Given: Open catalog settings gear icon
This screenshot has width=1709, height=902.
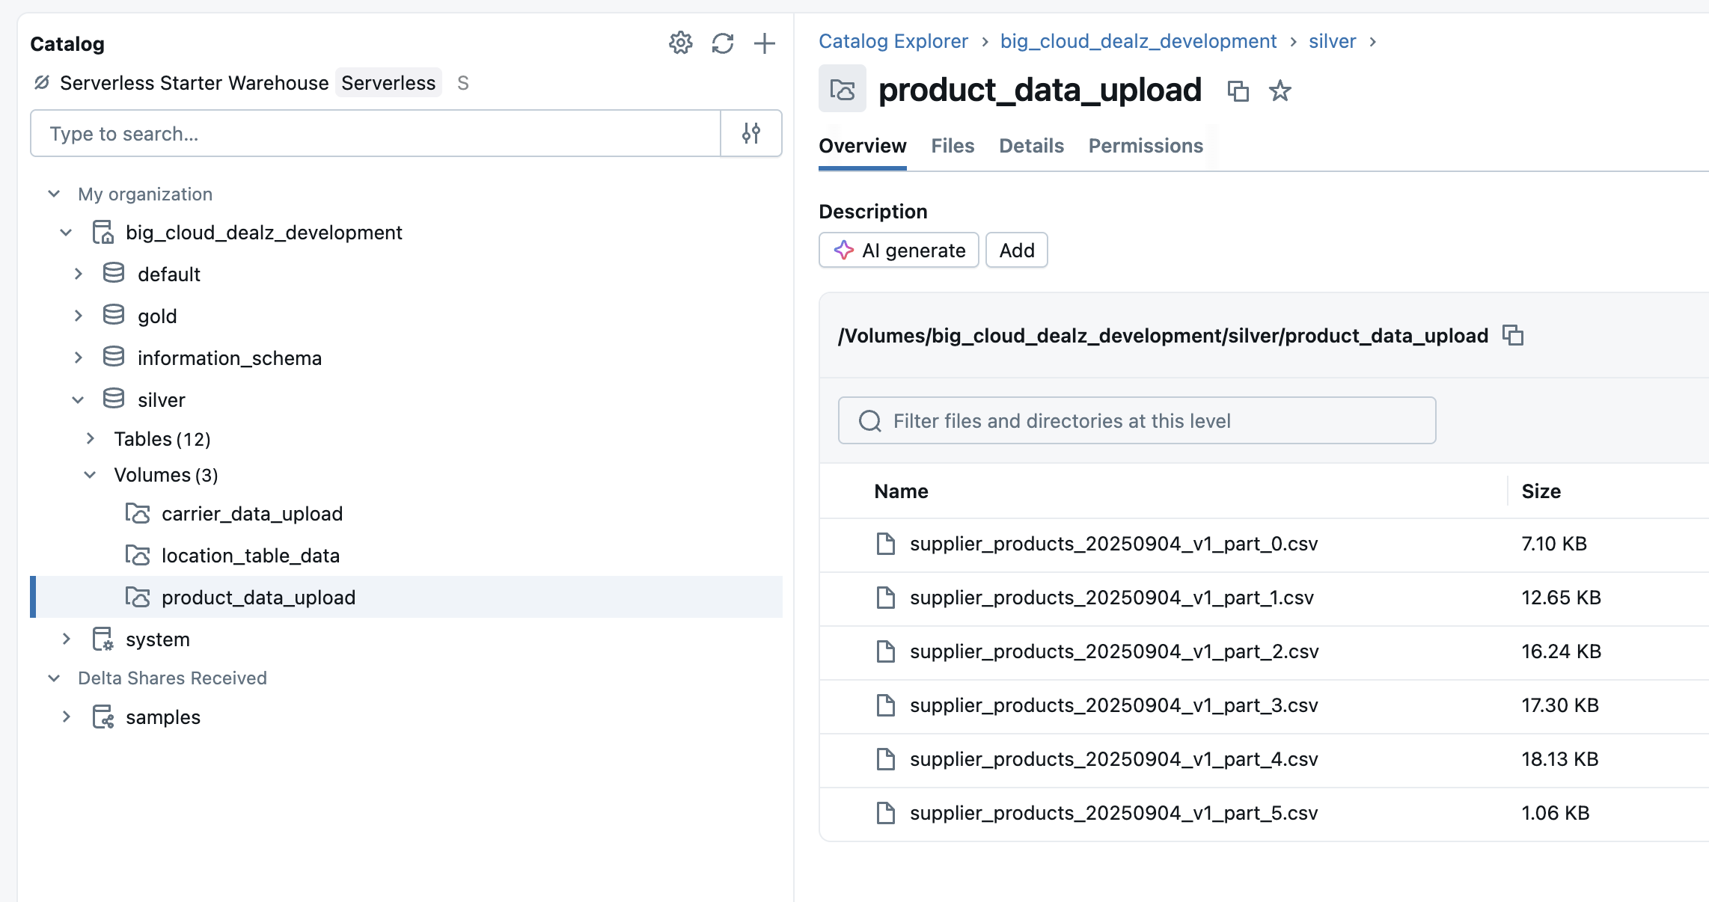Looking at the screenshot, I should [x=680, y=43].
